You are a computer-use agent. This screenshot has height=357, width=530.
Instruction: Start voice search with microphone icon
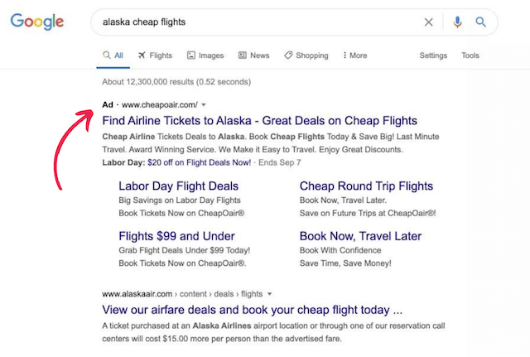(x=457, y=22)
